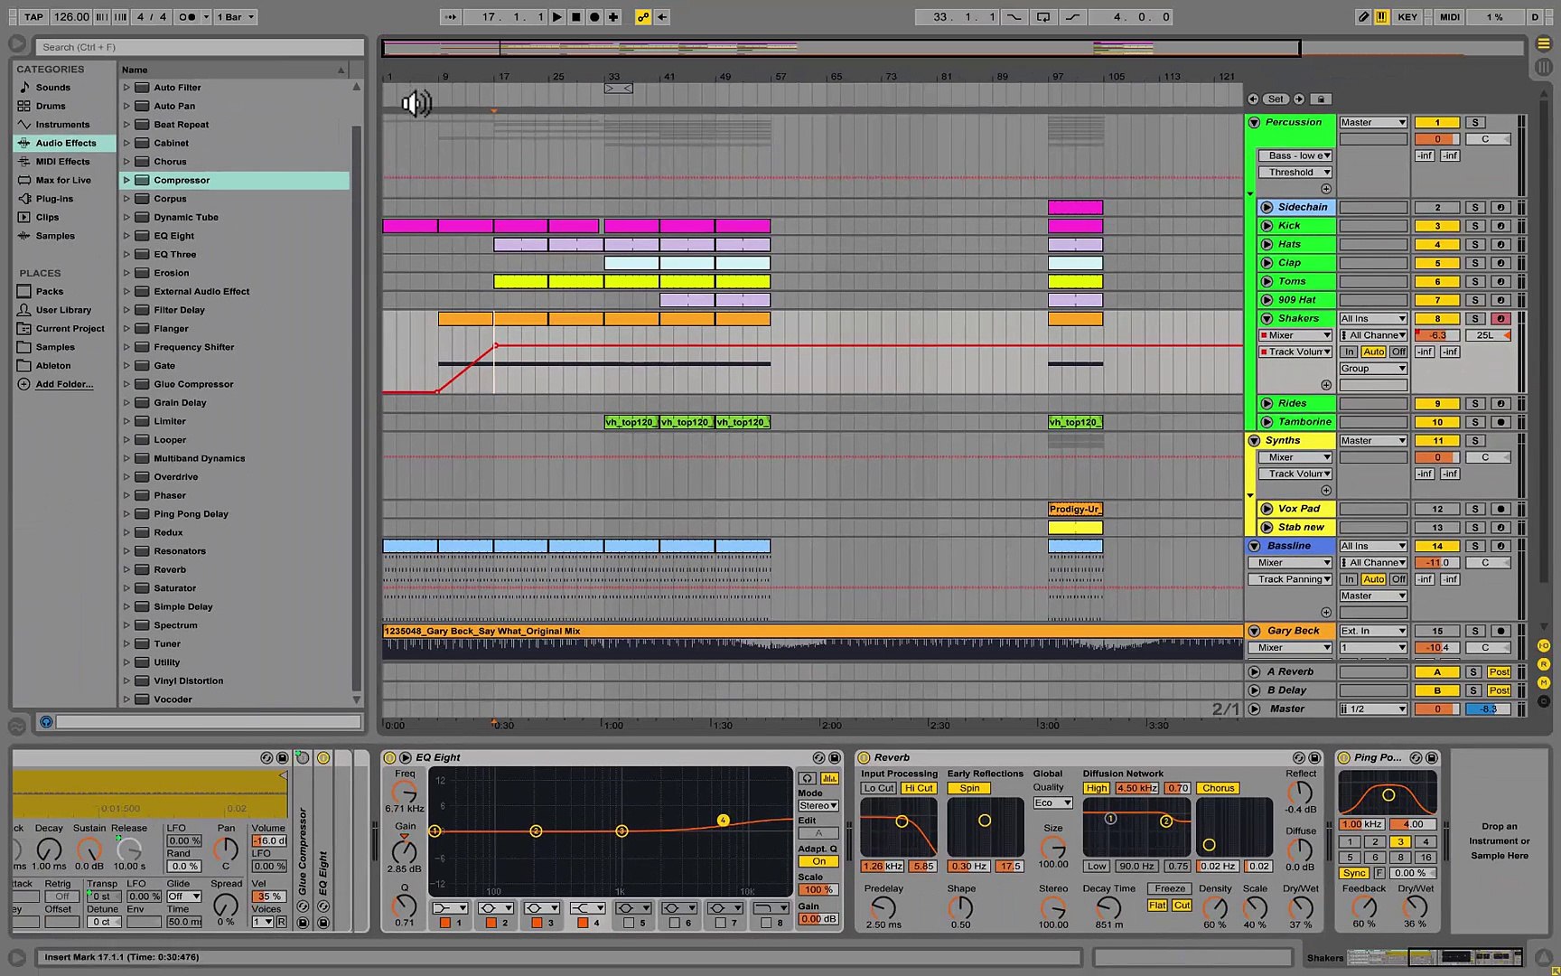The height and width of the screenshot is (976, 1561).
Task: Select the Drums category
Action: tap(51, 106)
